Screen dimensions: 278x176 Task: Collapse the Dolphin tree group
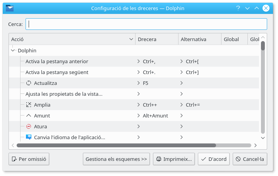pyautogui.click(x=13, y=50)
